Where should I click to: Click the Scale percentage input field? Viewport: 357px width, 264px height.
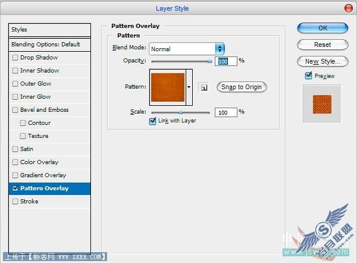pyautogui.click(x=226, y=112)
